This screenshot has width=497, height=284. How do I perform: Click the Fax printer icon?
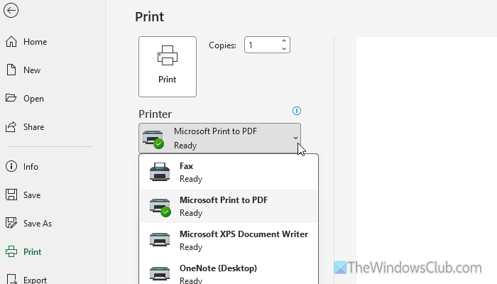pos(160,172)
